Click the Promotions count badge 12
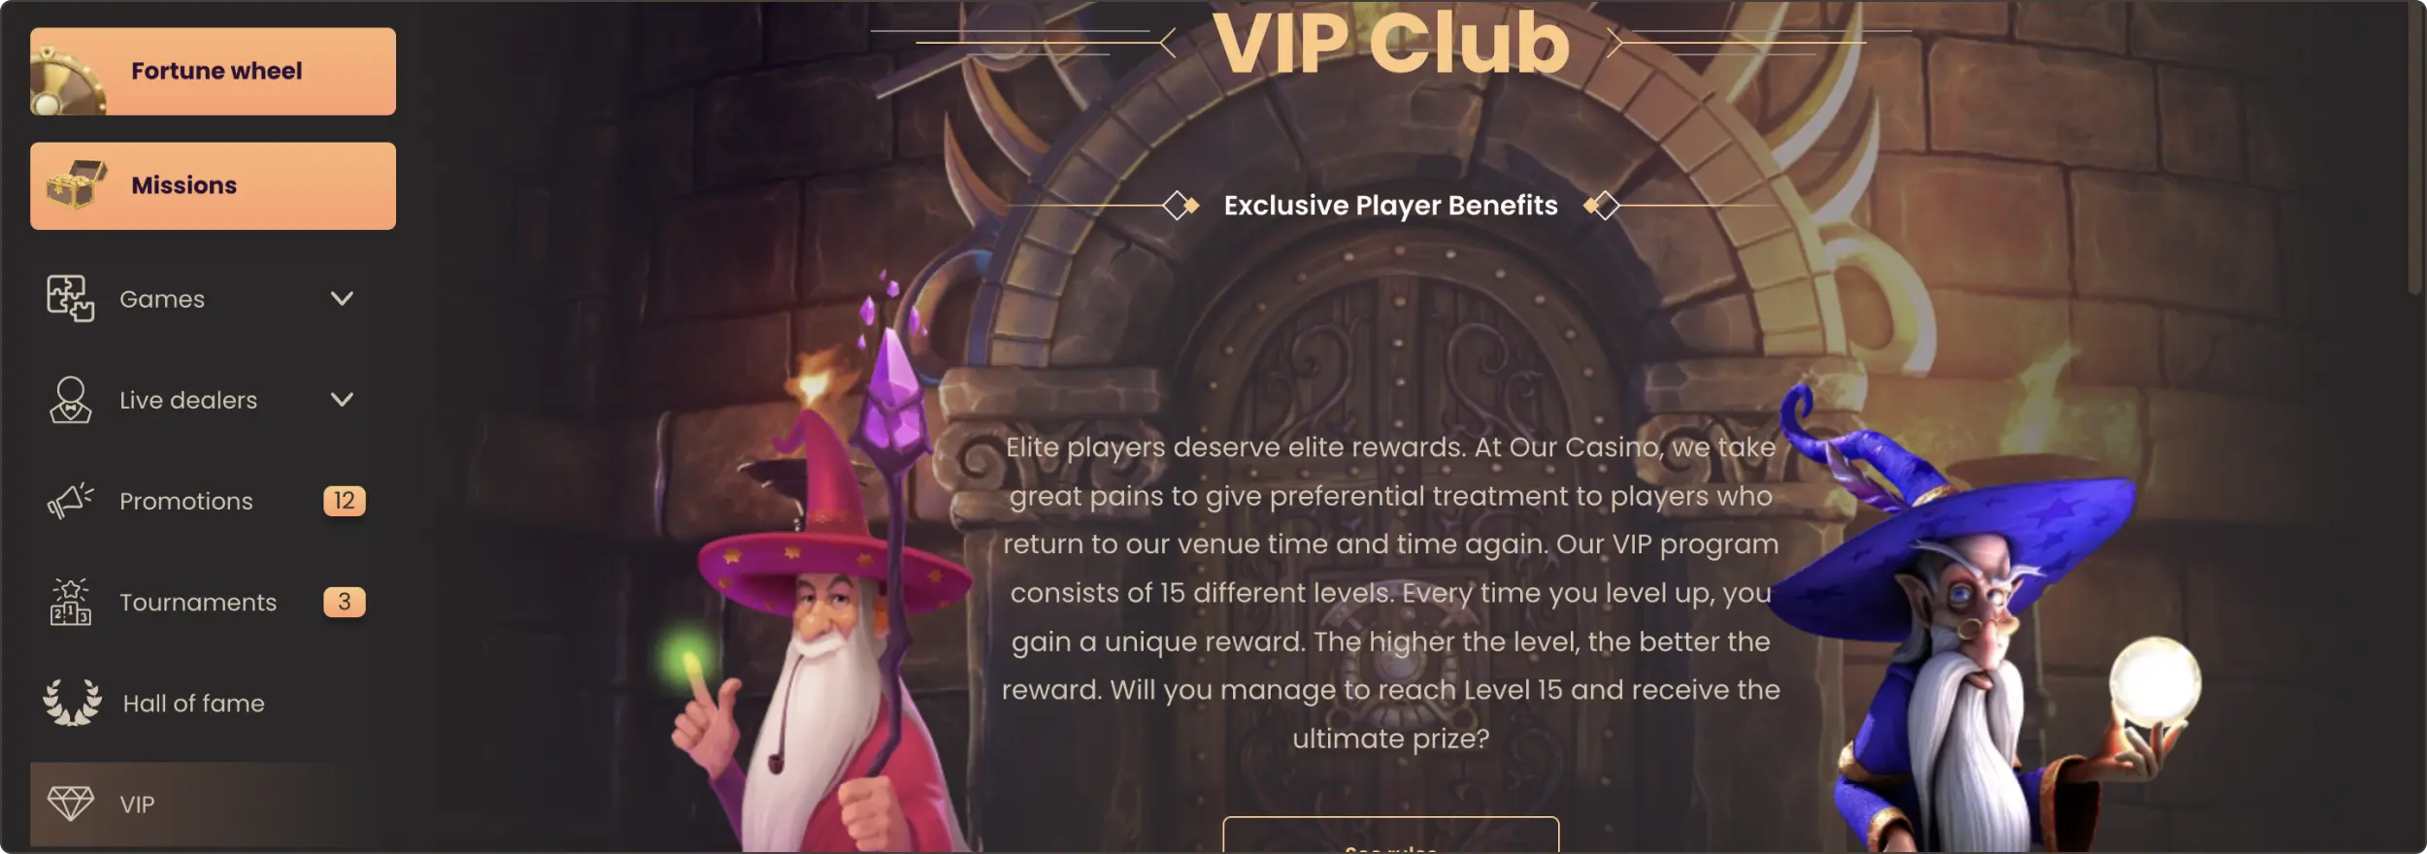Screen dimensions: 2427x854 tap(344, 501)
